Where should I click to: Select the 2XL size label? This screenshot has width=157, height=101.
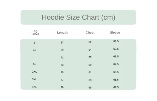click(x=35, y=72)
